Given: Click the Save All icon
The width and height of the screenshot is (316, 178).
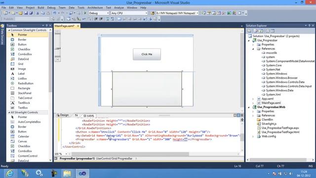Looking at the screenshot, I should tap(31, 13).
